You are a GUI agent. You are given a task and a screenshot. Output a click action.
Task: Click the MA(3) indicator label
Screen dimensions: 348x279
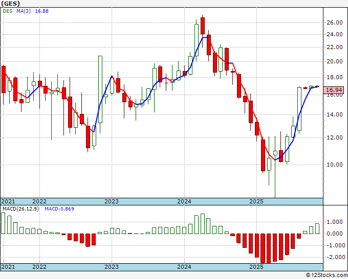24,11
